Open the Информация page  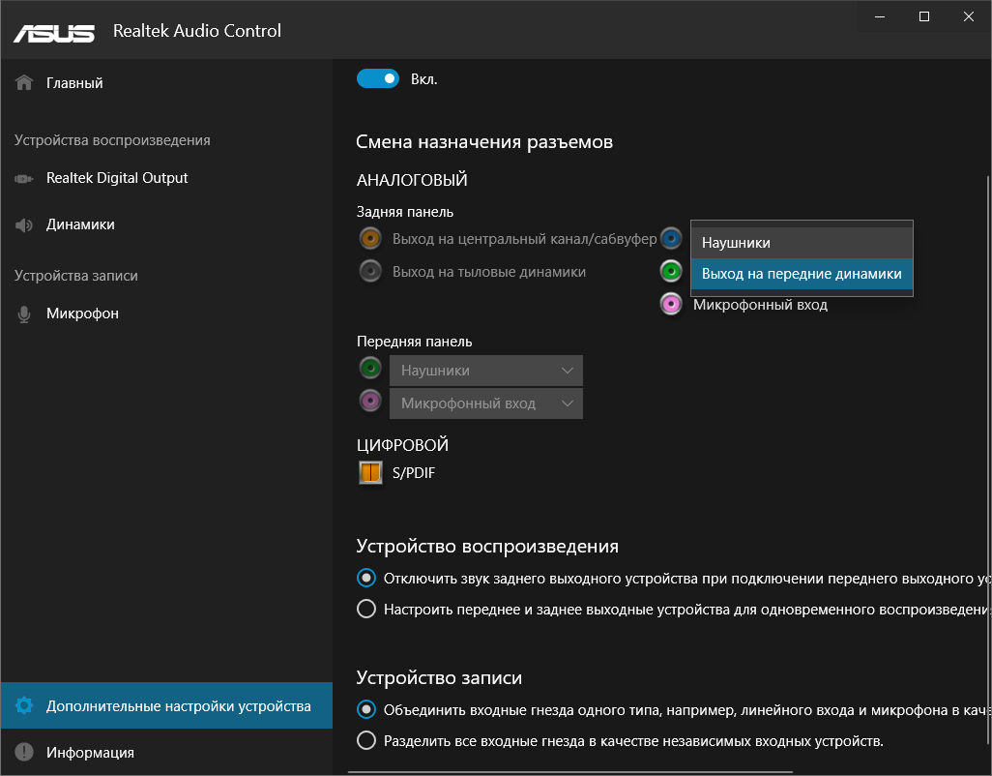pyautogui.click(x=90, y=753)
